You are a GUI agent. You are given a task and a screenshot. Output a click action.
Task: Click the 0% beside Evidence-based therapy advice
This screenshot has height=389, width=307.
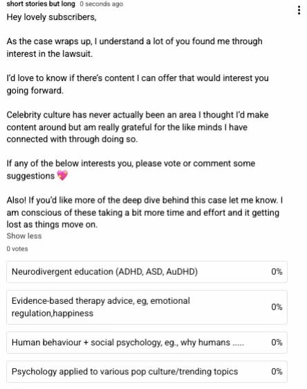277,307
